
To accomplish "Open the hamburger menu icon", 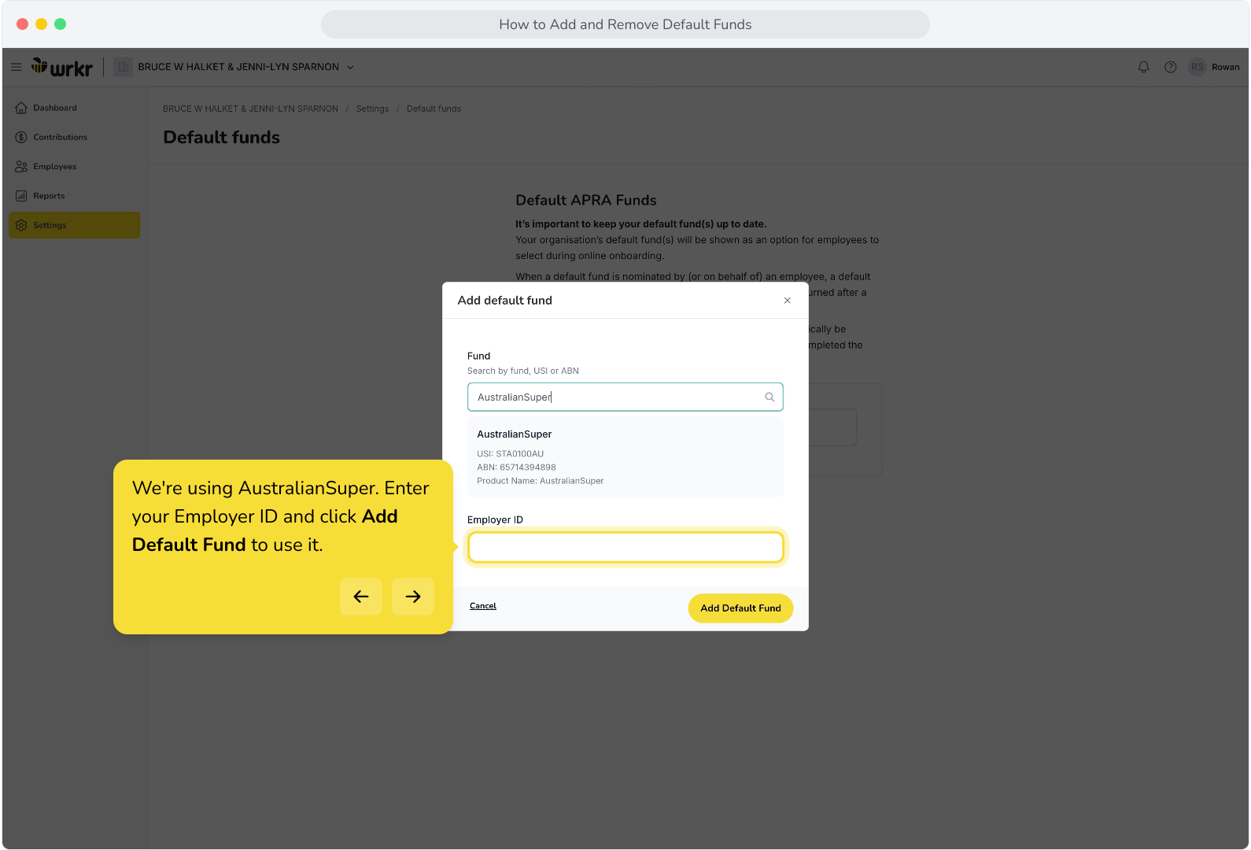I will pyautogui.click(x=16, y=67).
